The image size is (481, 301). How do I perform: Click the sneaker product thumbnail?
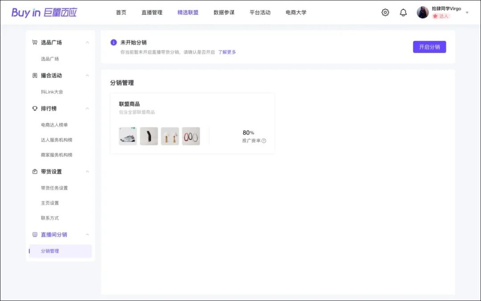[127, 136]
